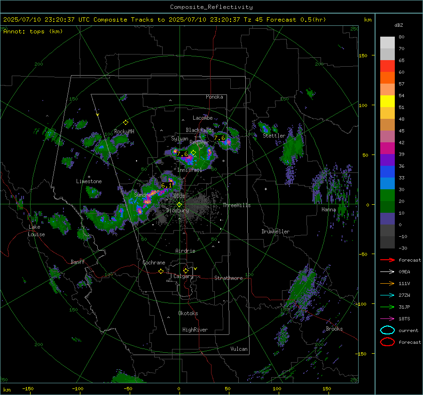Click the Annot: tops (km) label
Image resolution: width=423 pixels, height=395 pixels.
(x=33, y=31)
